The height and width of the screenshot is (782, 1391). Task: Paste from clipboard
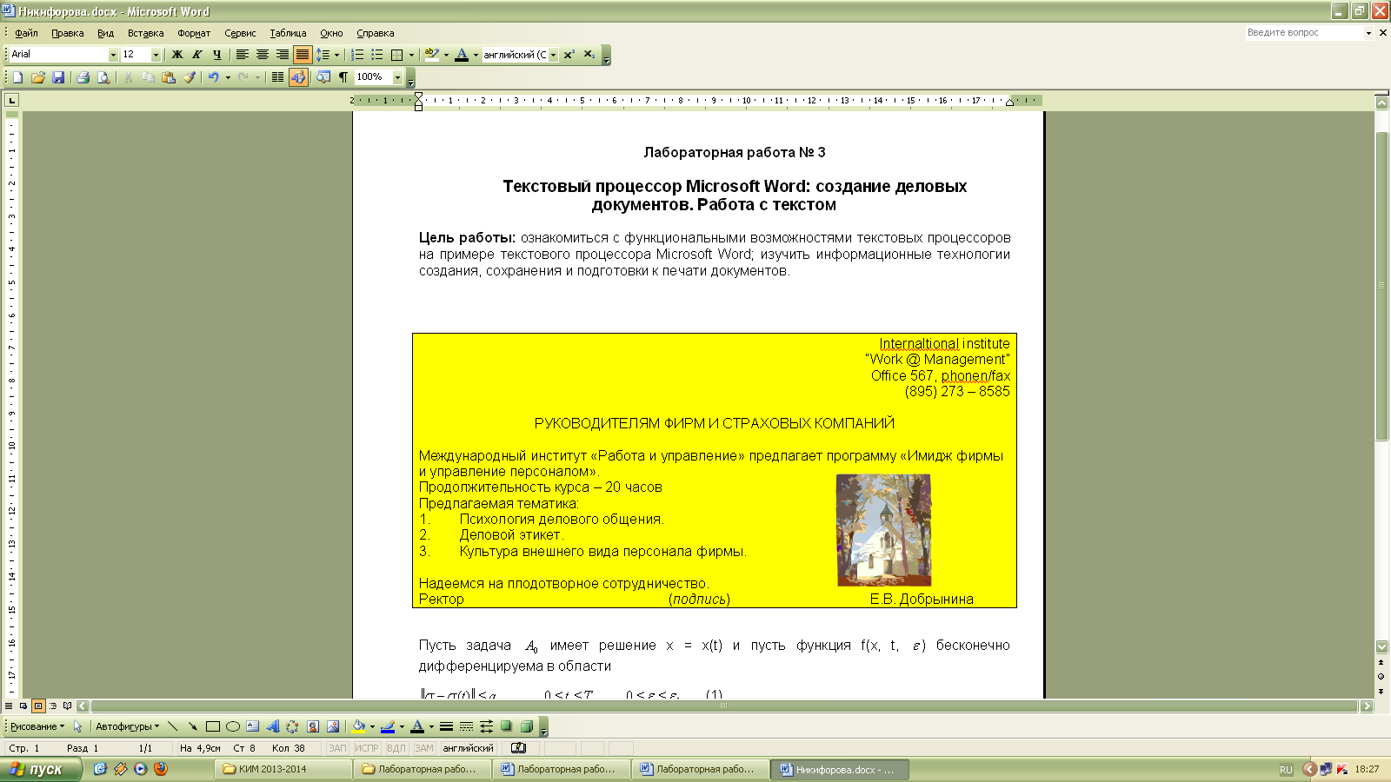pyautogui.click(x=168, y=77)
